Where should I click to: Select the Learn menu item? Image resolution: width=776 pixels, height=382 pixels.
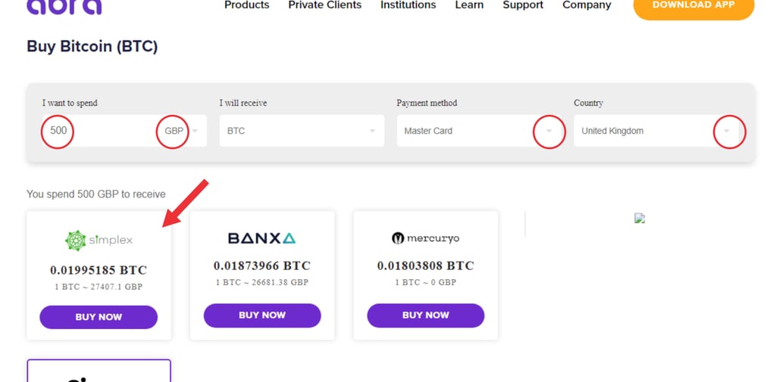point(469,5)
